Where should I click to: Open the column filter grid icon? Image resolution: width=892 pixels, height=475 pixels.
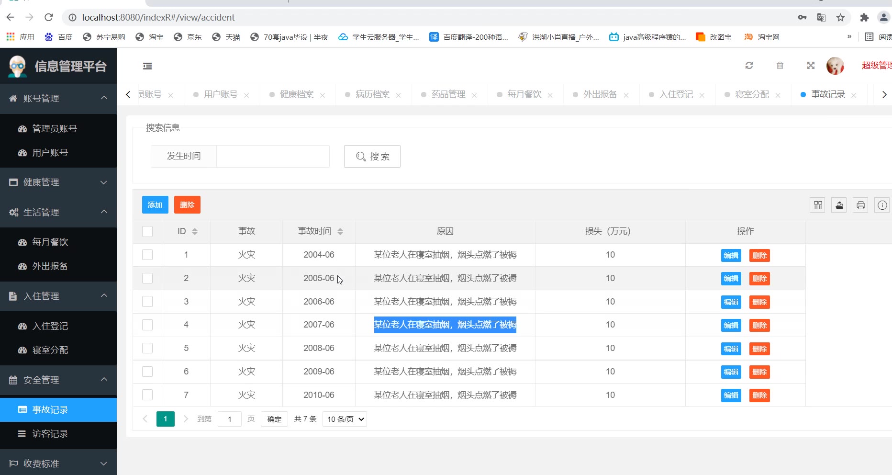tap(818, 205)
